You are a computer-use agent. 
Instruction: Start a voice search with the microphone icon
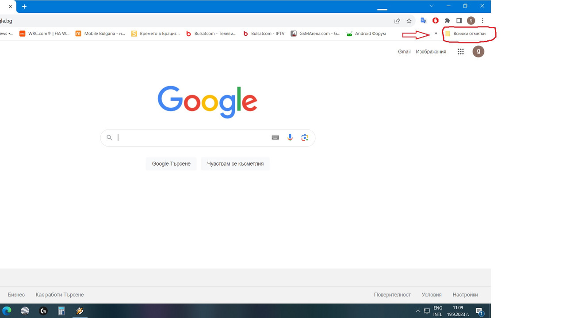290,137
